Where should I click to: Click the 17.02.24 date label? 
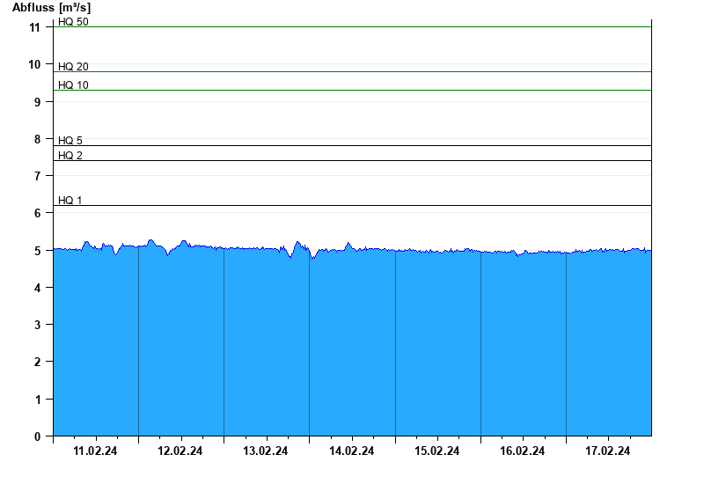click(607, 451)
